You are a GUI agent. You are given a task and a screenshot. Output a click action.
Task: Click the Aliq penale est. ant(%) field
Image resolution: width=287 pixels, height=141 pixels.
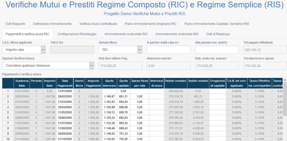217,49
